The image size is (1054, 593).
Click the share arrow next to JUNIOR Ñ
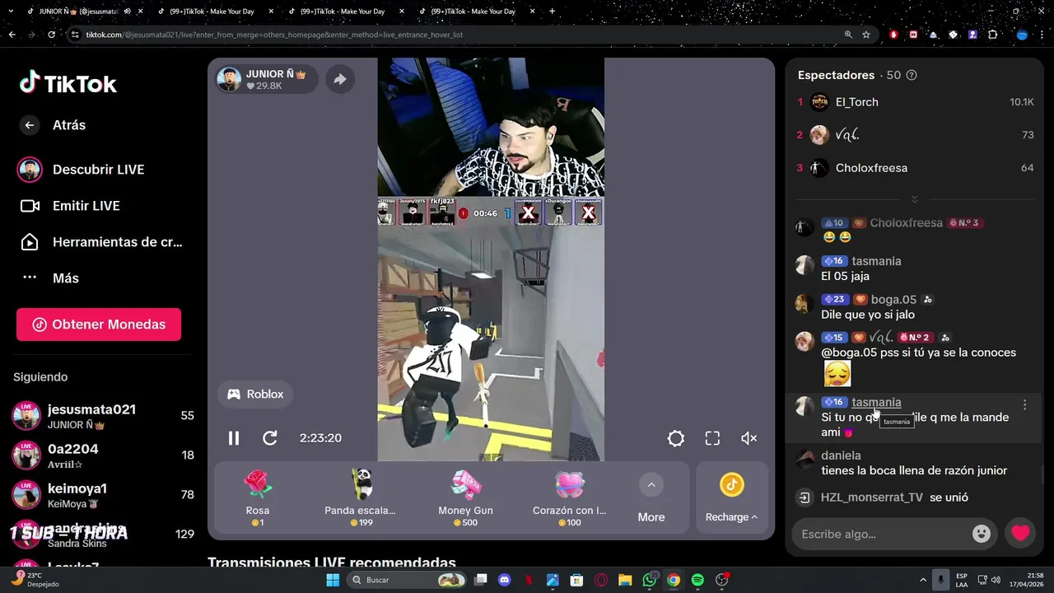[339, 79]
